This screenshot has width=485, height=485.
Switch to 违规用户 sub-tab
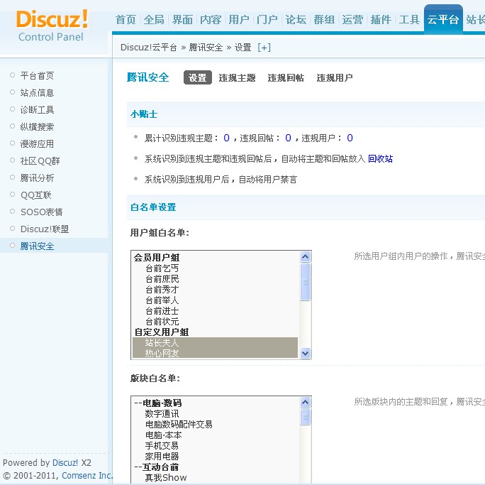(335, 77)
